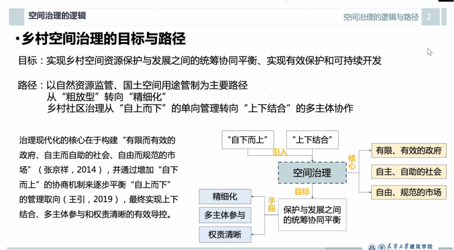Select the 自由、规范的市场 box
Viewport: 454px width, 250px height.
(409, 192)
